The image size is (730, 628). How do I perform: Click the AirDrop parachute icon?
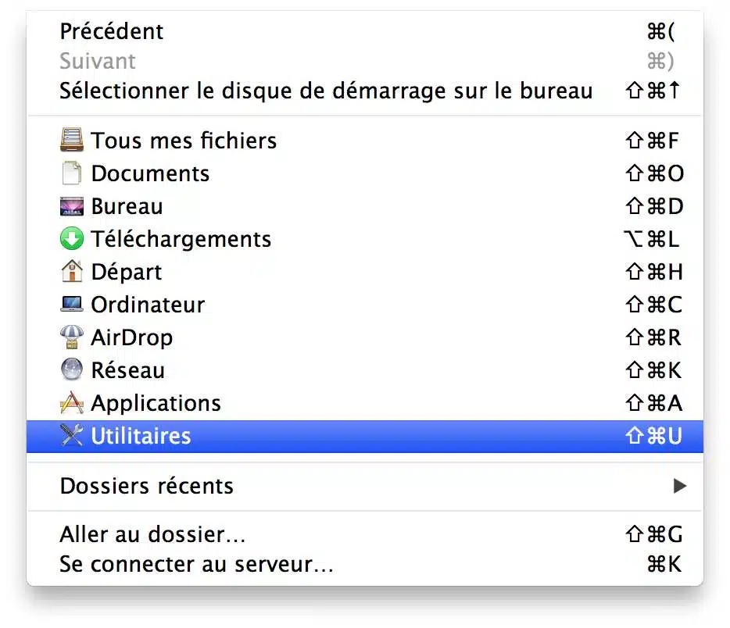coord(72,337)
